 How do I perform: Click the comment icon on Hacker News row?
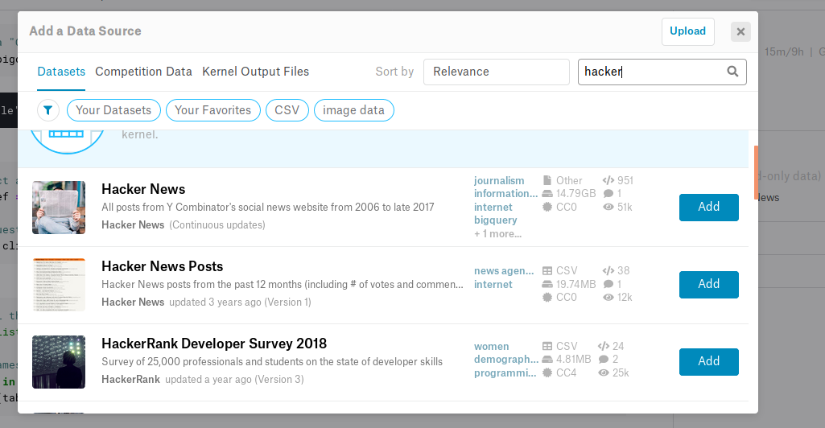pos(608,194)
